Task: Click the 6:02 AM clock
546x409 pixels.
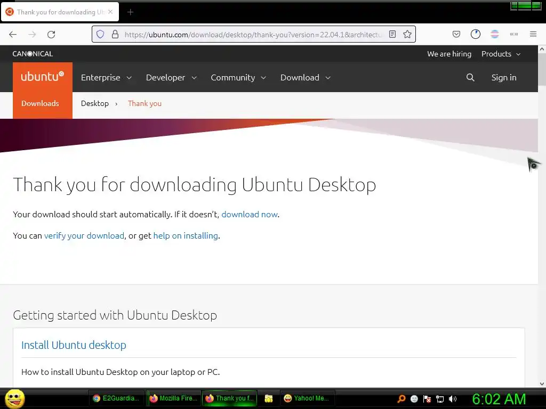Action: point(499,399)
